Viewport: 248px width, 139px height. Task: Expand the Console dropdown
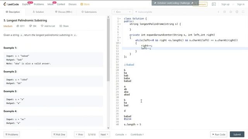point(121,134)
